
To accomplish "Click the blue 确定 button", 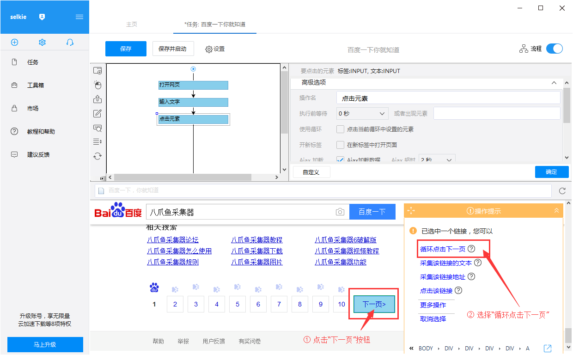I will coord(552,172).
